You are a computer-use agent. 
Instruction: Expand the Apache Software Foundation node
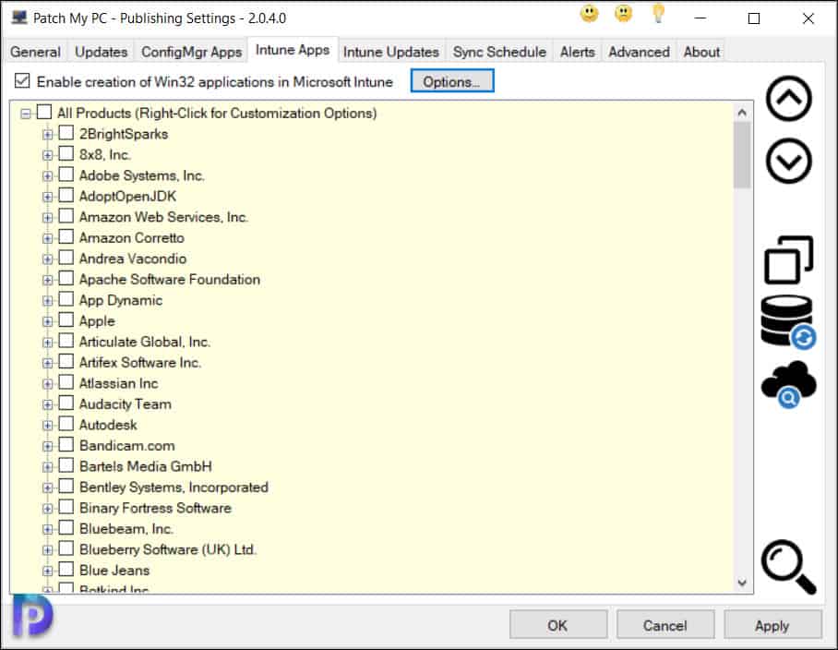click(x=48, y=280)
